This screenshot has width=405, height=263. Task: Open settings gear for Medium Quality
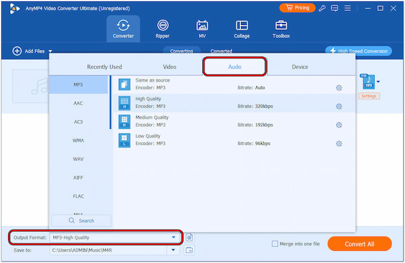click(339, 125)
